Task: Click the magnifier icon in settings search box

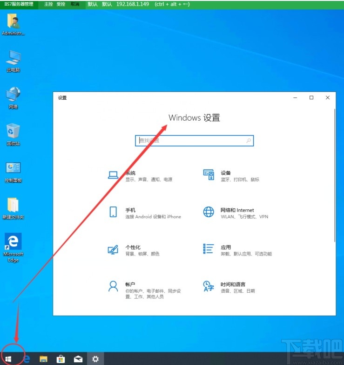Action: pyautogui.click(x=249, y=141)
